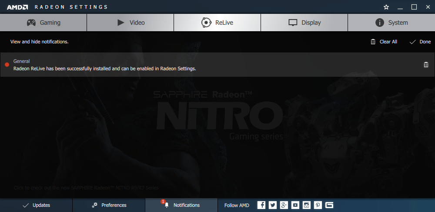Open Preferences
Viewport: 435px width, 212px height.
tap(109, 205)
